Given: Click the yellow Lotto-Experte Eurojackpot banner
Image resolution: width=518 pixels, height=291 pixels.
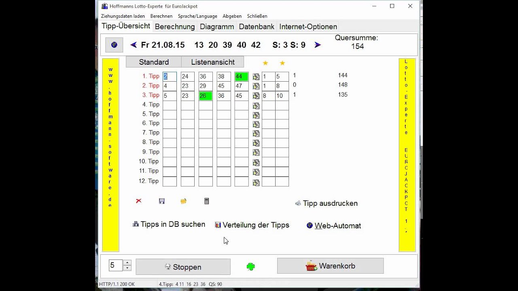Looking at the screenshot, I should 407,155.
